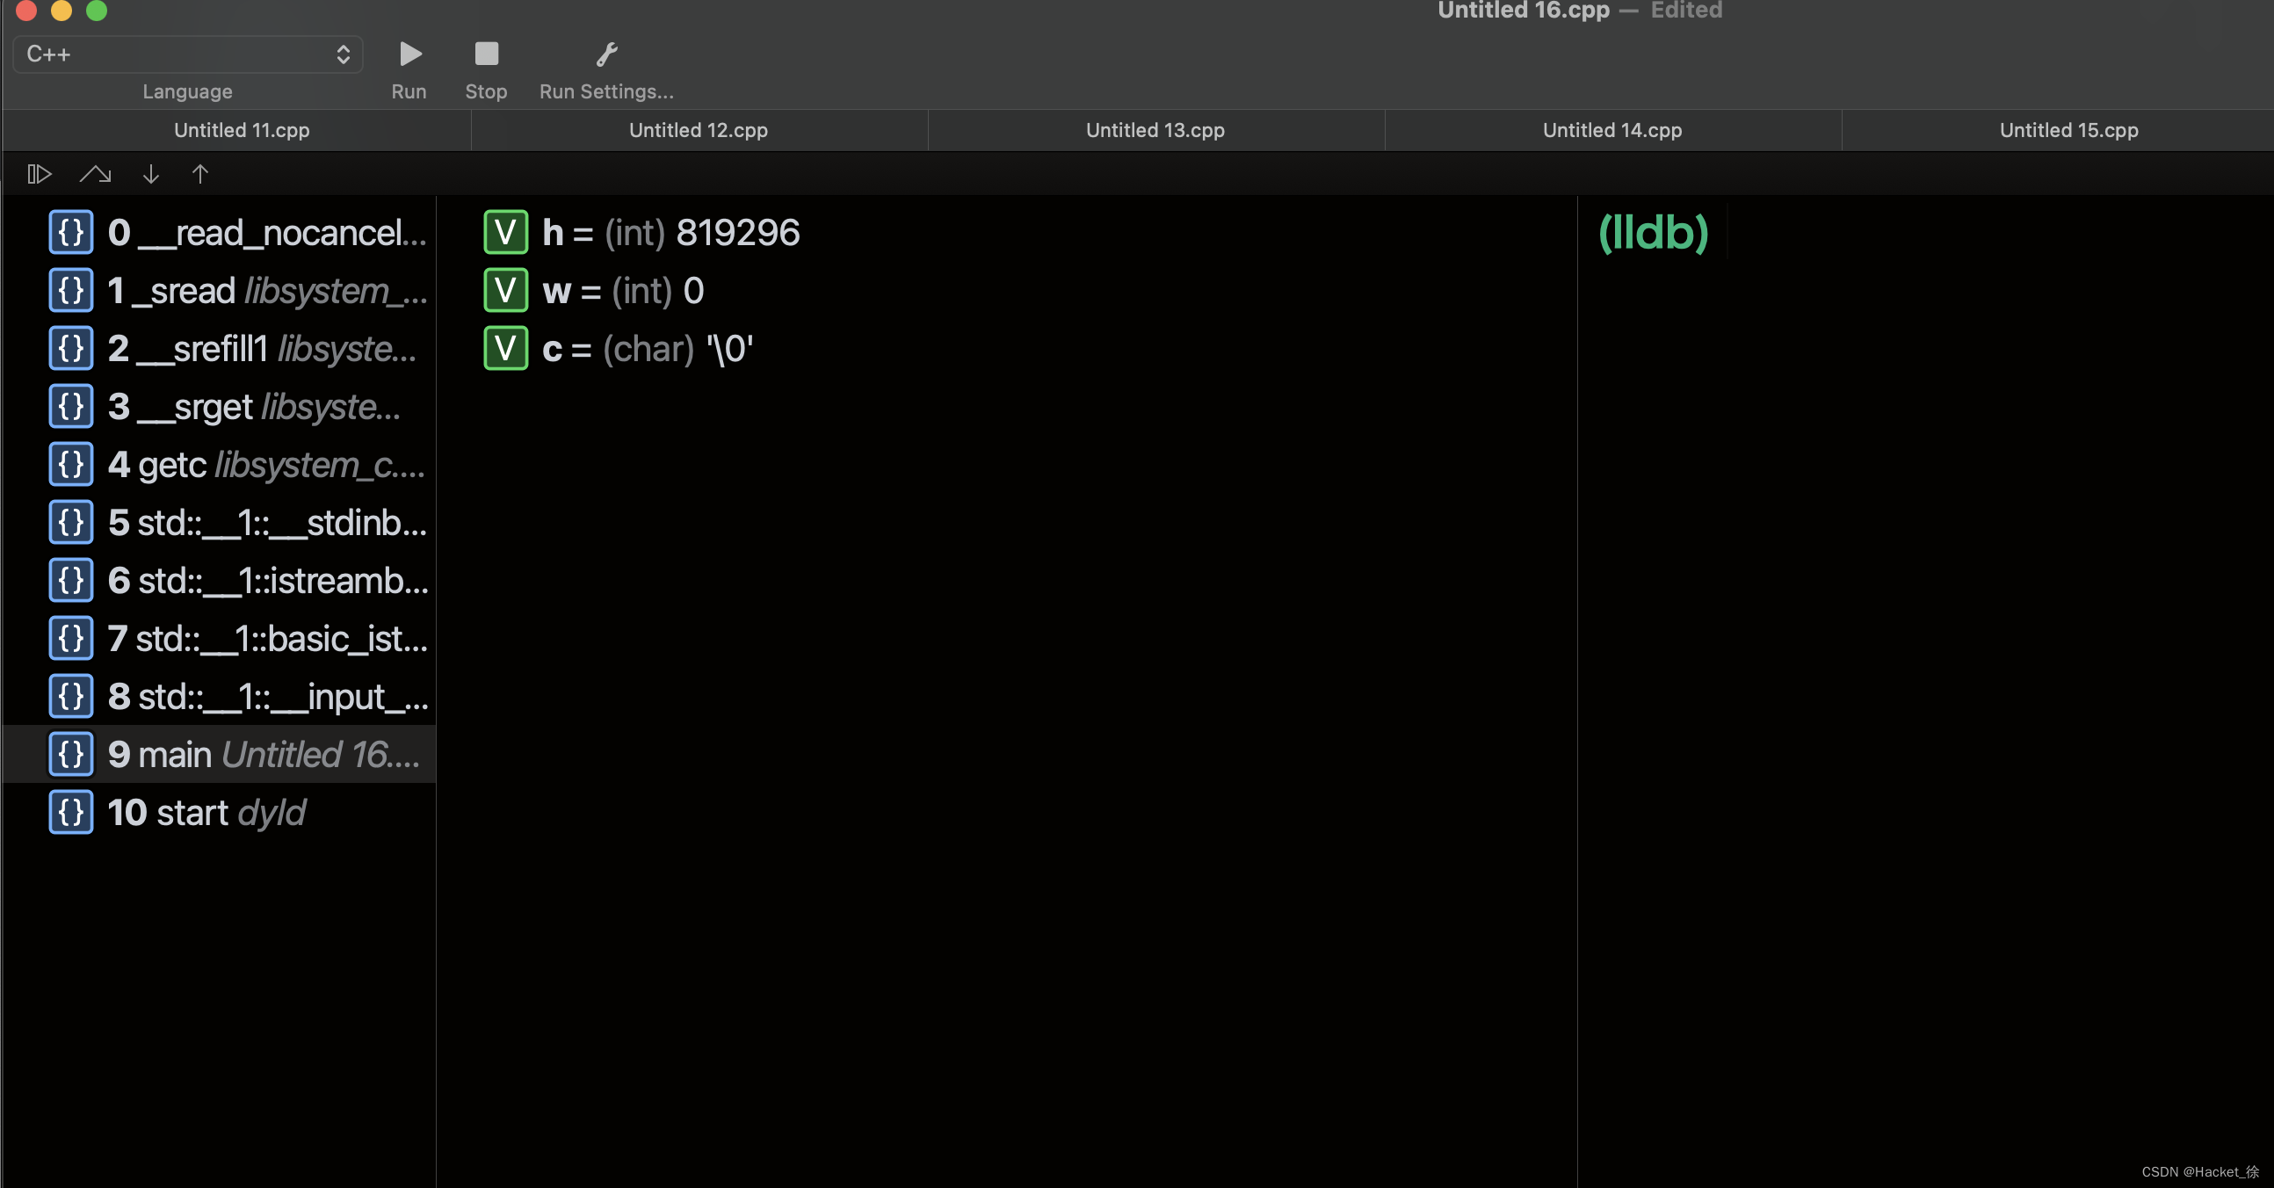This screenshot has height=1188, width=2274.
Task: Click the w = (int) 0 variable row
Action: (621, 291)
